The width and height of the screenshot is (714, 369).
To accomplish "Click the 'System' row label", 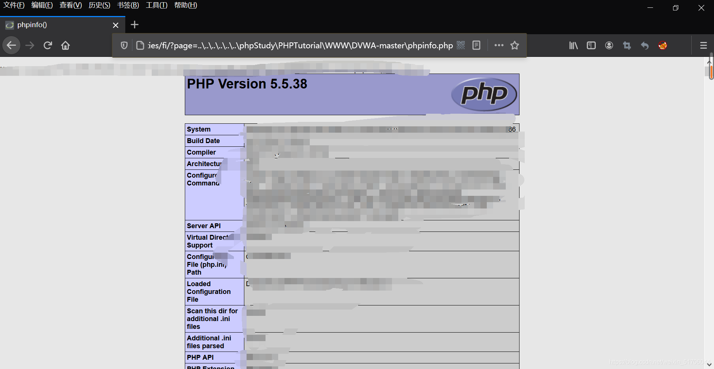I will click(199, 129).
